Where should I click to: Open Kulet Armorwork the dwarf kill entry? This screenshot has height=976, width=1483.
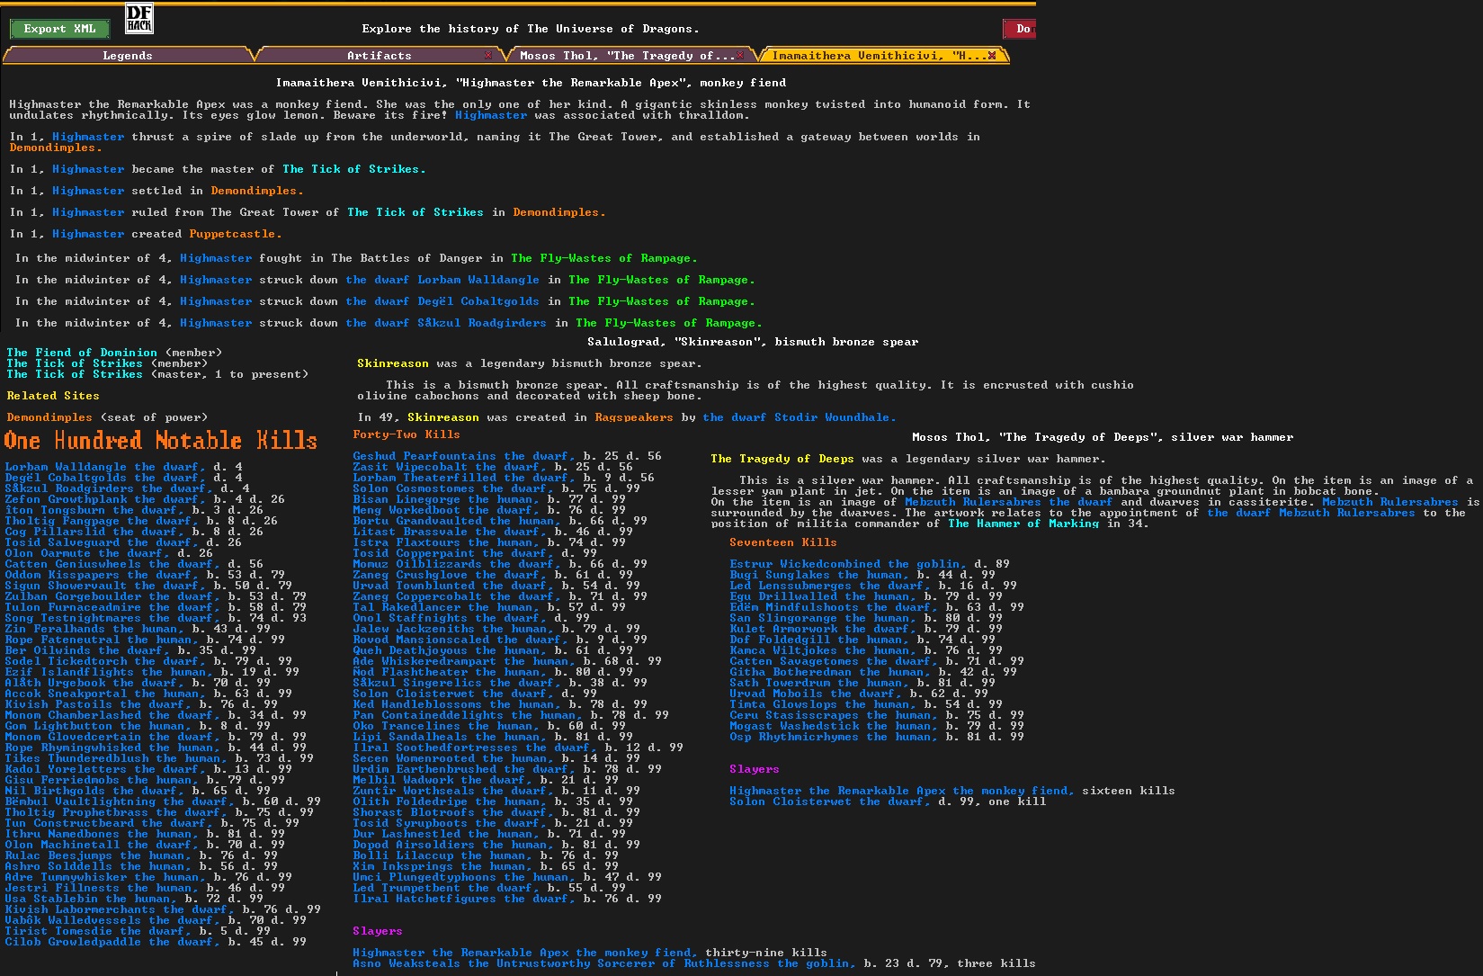click(x=865, y=629)
